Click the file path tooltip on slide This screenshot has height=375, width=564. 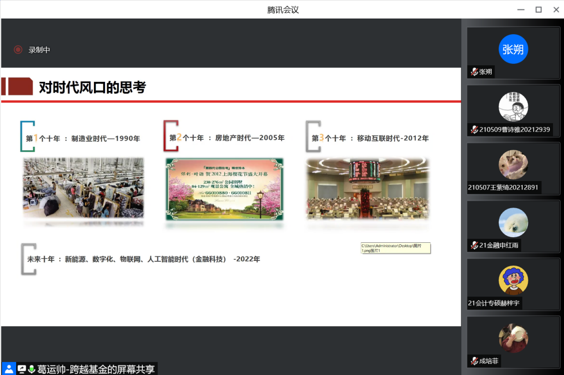(x=396, y=248)
